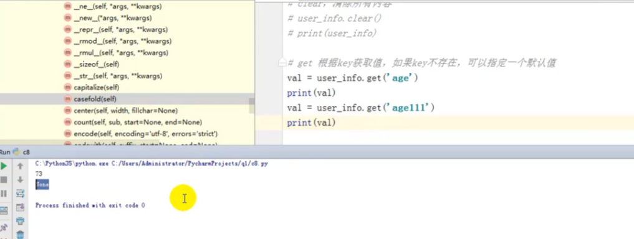Click the '# user_info.clear()' comment line
The width and height of the screenshot is (634, 239).
click(334, 19)
